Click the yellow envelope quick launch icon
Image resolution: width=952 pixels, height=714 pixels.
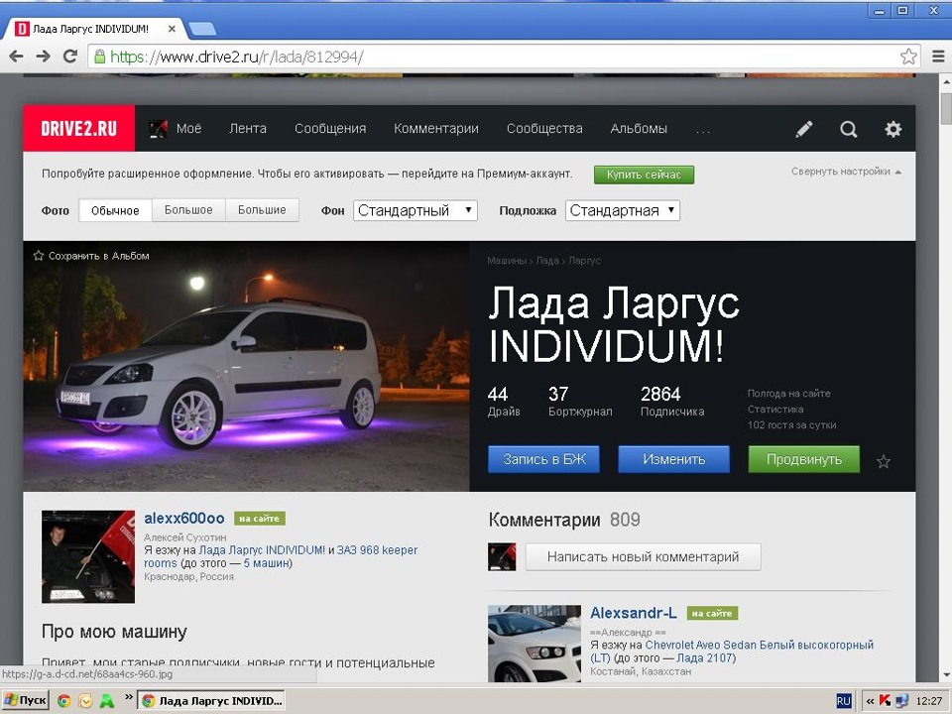tap(85, 701)
